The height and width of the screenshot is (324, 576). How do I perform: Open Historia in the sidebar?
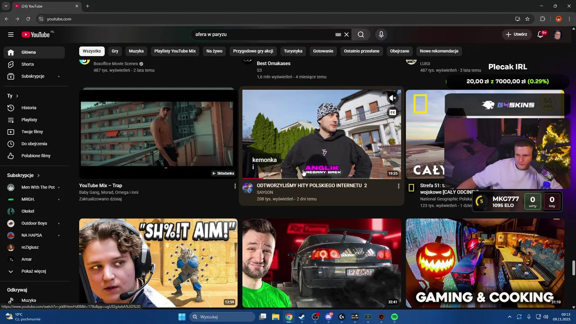(x=34, y=108)
